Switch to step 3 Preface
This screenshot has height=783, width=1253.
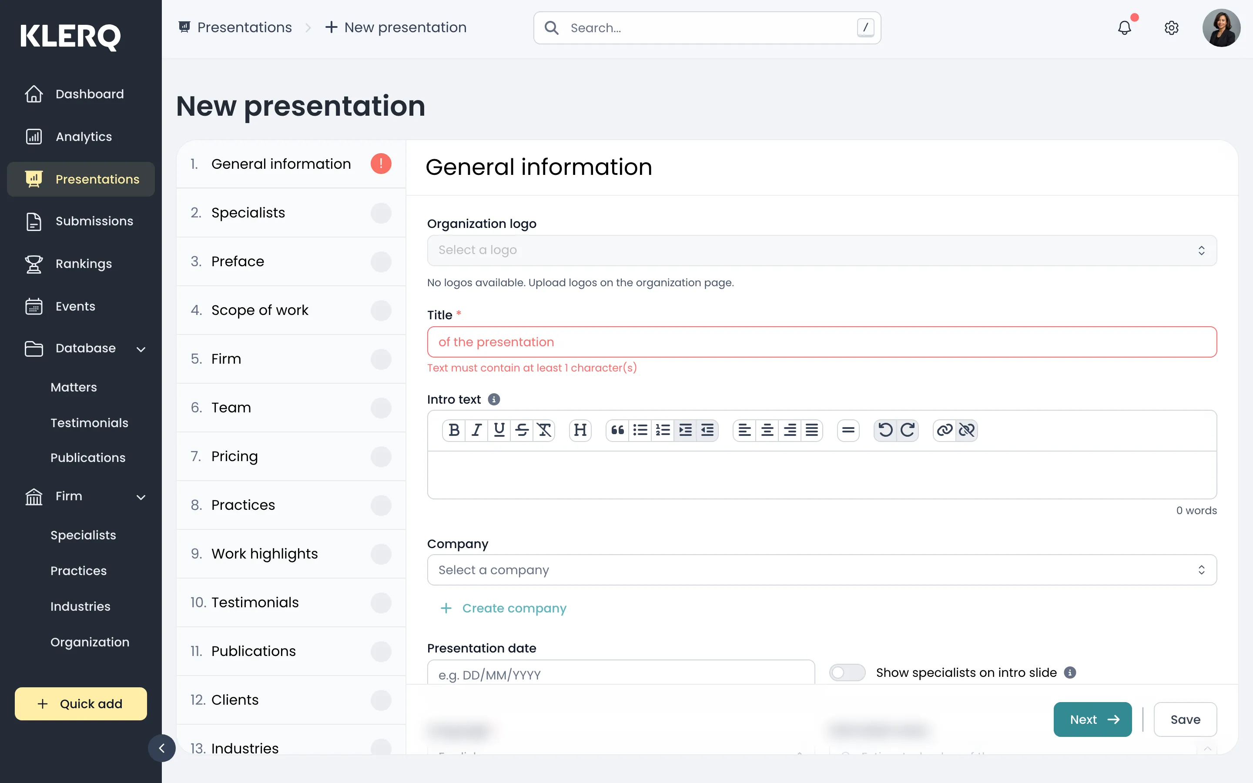(291, 261)
